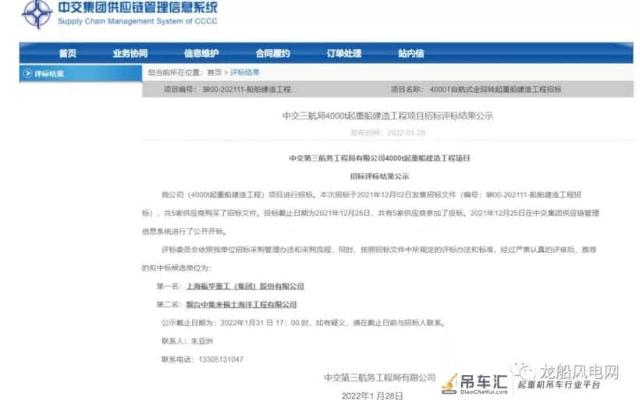Click contact name 朱亚洲

tap(202, 341)
